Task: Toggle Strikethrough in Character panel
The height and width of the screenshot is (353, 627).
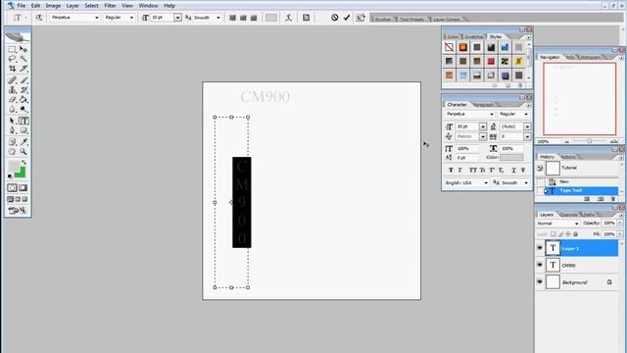Action: click(x=523, y=170)
